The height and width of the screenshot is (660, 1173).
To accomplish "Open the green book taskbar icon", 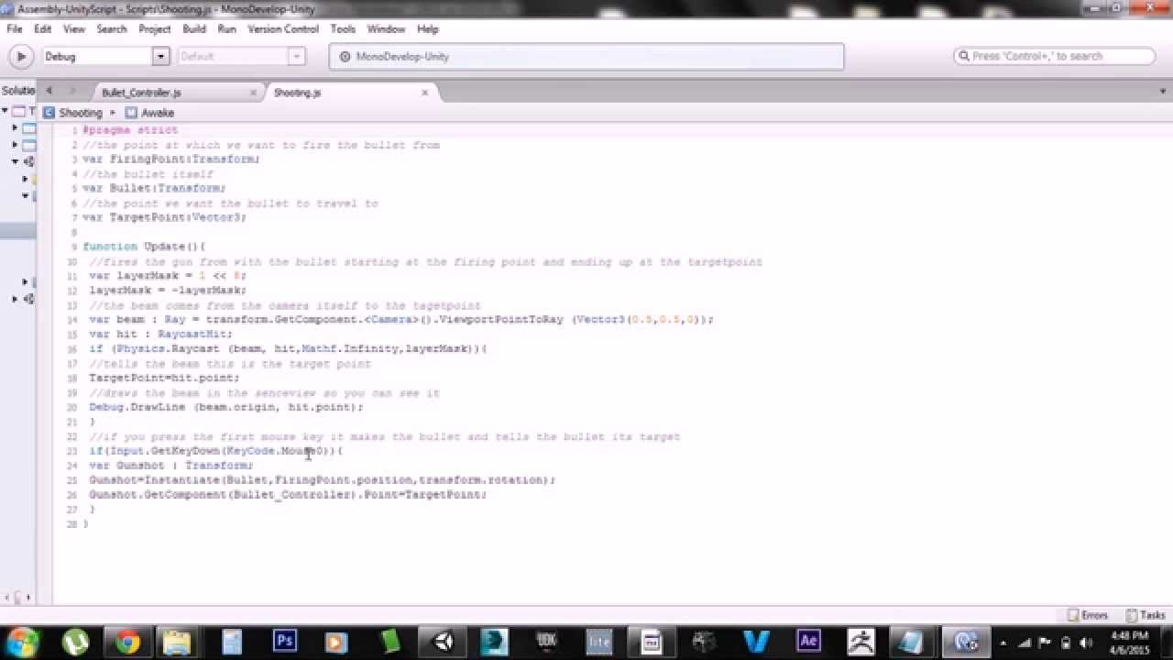I will (389, 642).
